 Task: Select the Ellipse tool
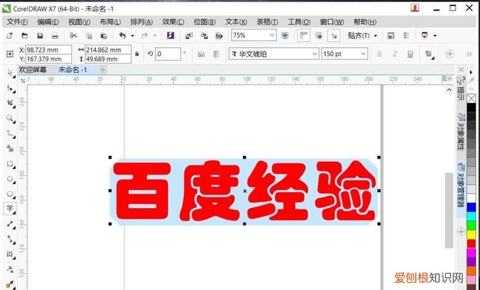pyautogui.click(x=10, y=179)
